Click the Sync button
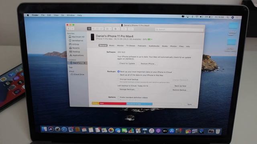This screenshot has height=144, width=257. (x=190, y=104)
